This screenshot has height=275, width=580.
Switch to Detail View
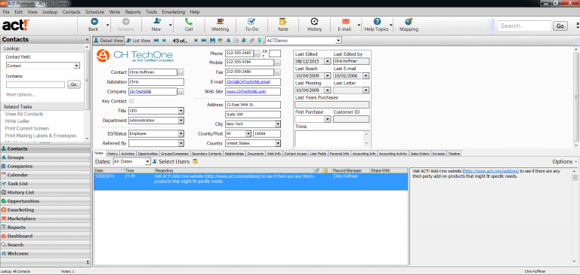pos(109,41)
